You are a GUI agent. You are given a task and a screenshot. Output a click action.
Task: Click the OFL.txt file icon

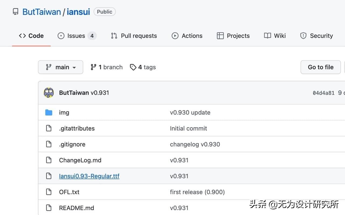click(49, 192)
